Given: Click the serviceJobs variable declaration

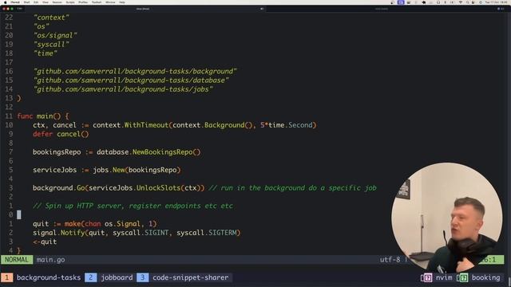Looking at the screenshot, I should point(54,170).
